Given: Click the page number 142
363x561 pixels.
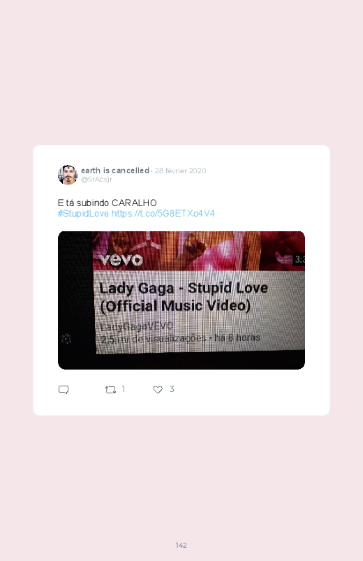Looking at the screenshot, I should pos(181,545).
